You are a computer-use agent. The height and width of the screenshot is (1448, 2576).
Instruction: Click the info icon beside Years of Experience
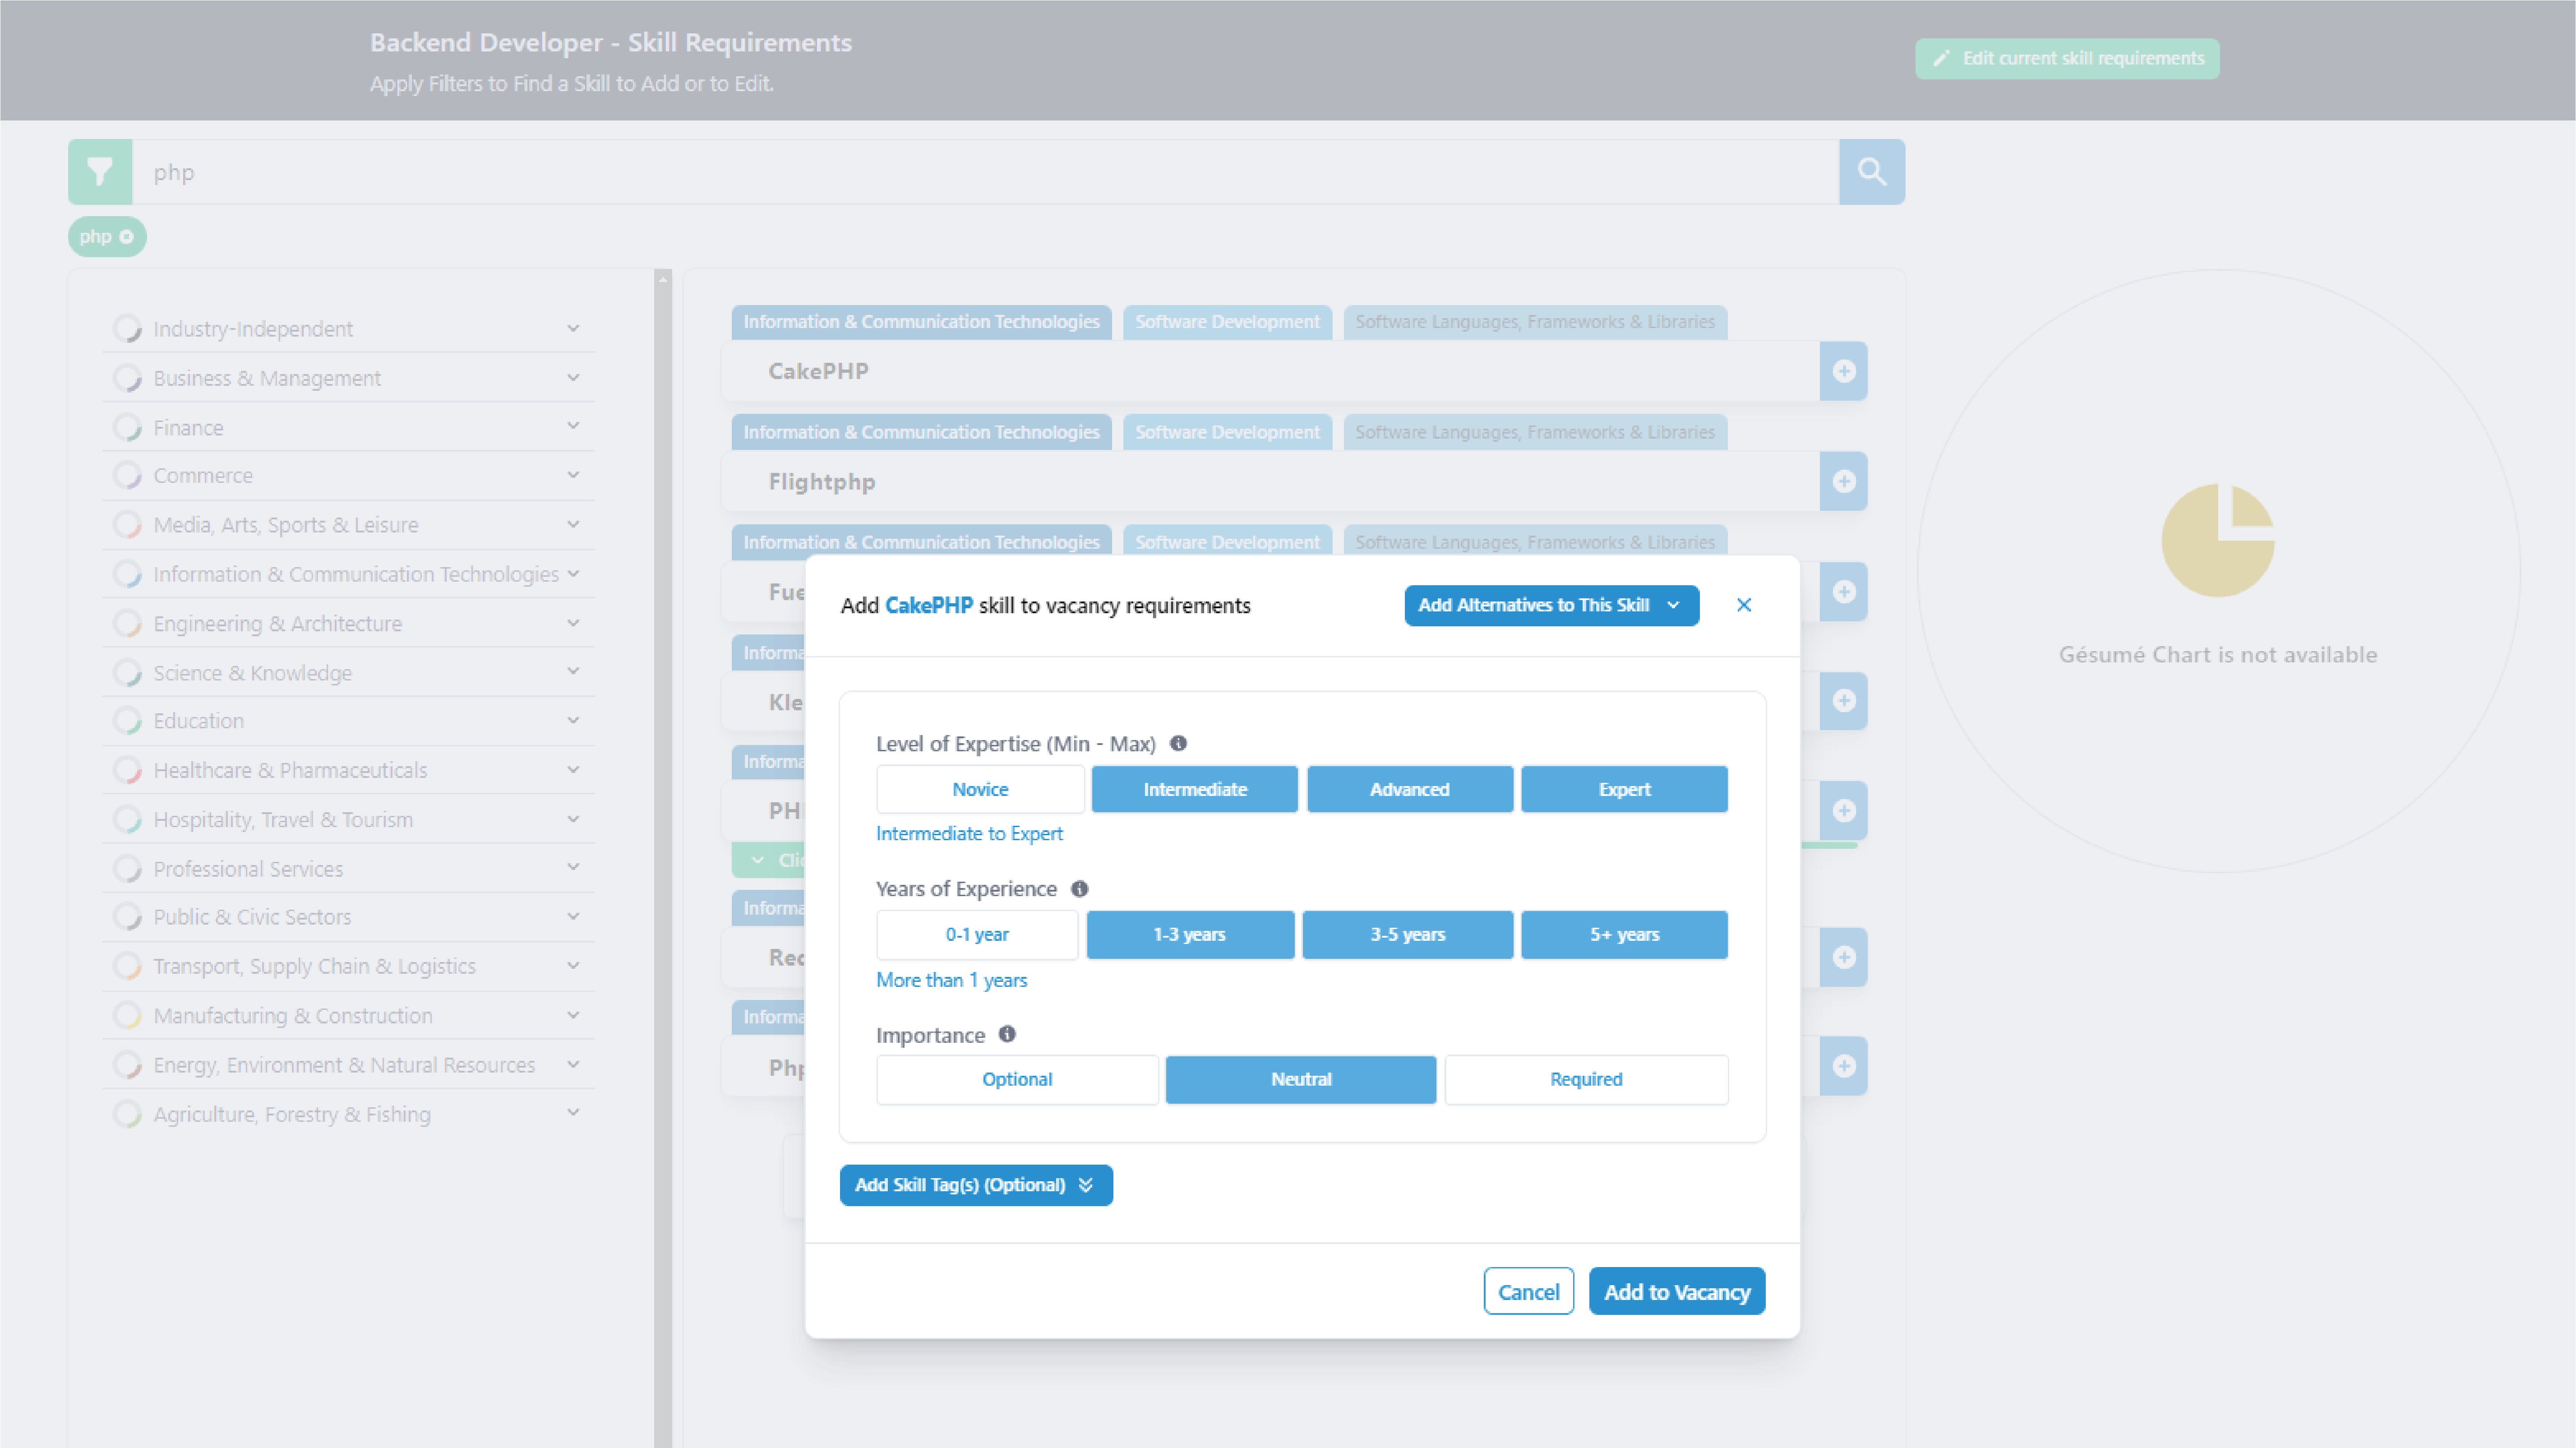tap(1080, 888)
